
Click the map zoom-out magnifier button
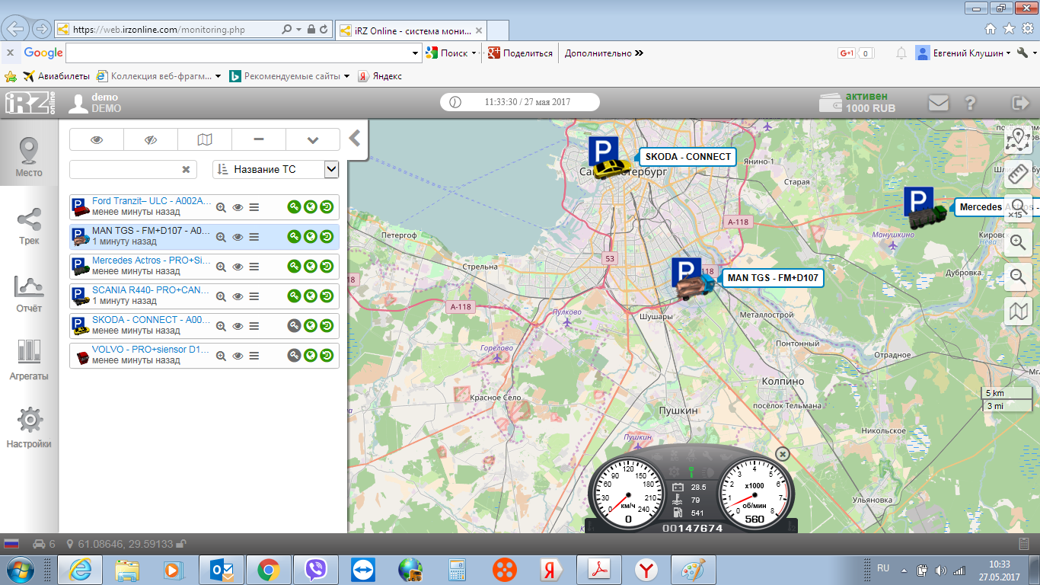point(1018,277)
